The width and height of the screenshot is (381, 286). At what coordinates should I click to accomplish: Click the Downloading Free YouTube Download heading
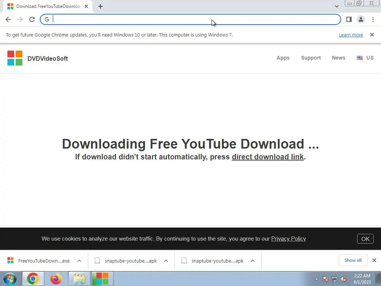coord(190,144)
